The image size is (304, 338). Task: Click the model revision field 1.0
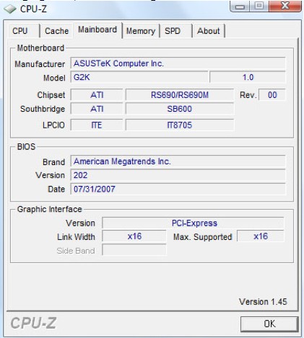[248, 77]
